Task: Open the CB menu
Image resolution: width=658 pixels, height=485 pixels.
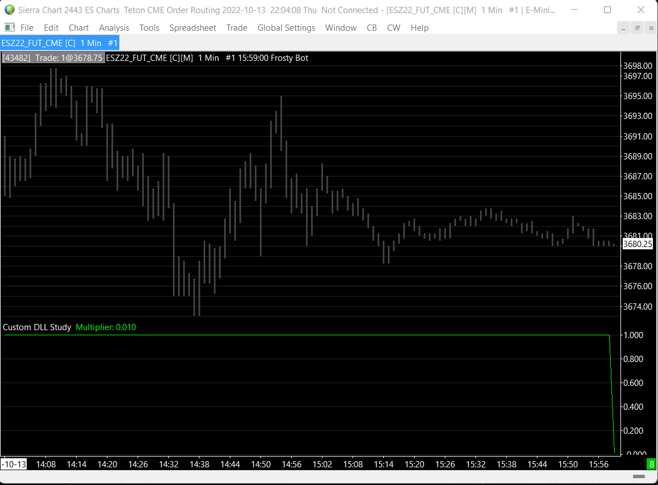Action: tap(372, 28)
